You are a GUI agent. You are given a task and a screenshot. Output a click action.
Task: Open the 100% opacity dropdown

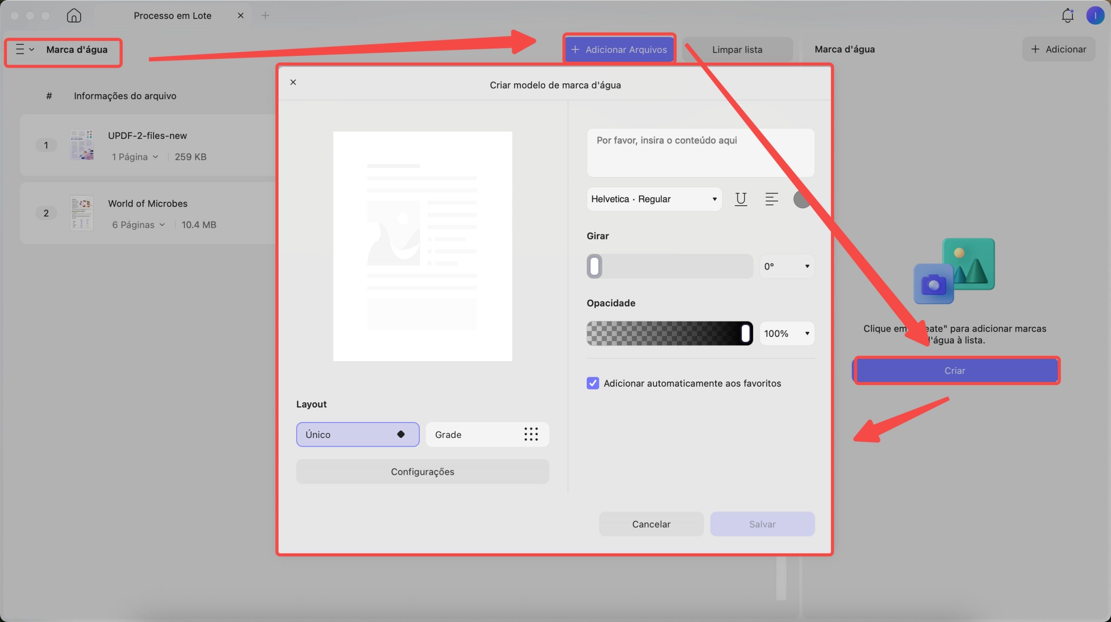(787, 333)
